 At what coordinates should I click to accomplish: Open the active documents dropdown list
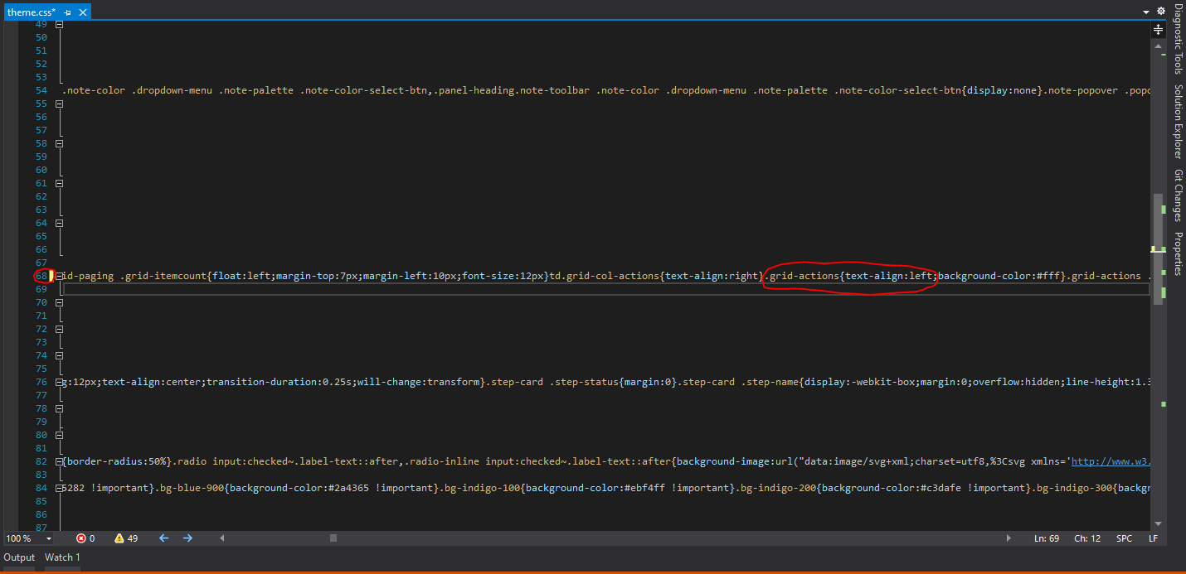tap(1146, 12)
